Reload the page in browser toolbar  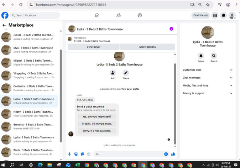tap(21, 5)
